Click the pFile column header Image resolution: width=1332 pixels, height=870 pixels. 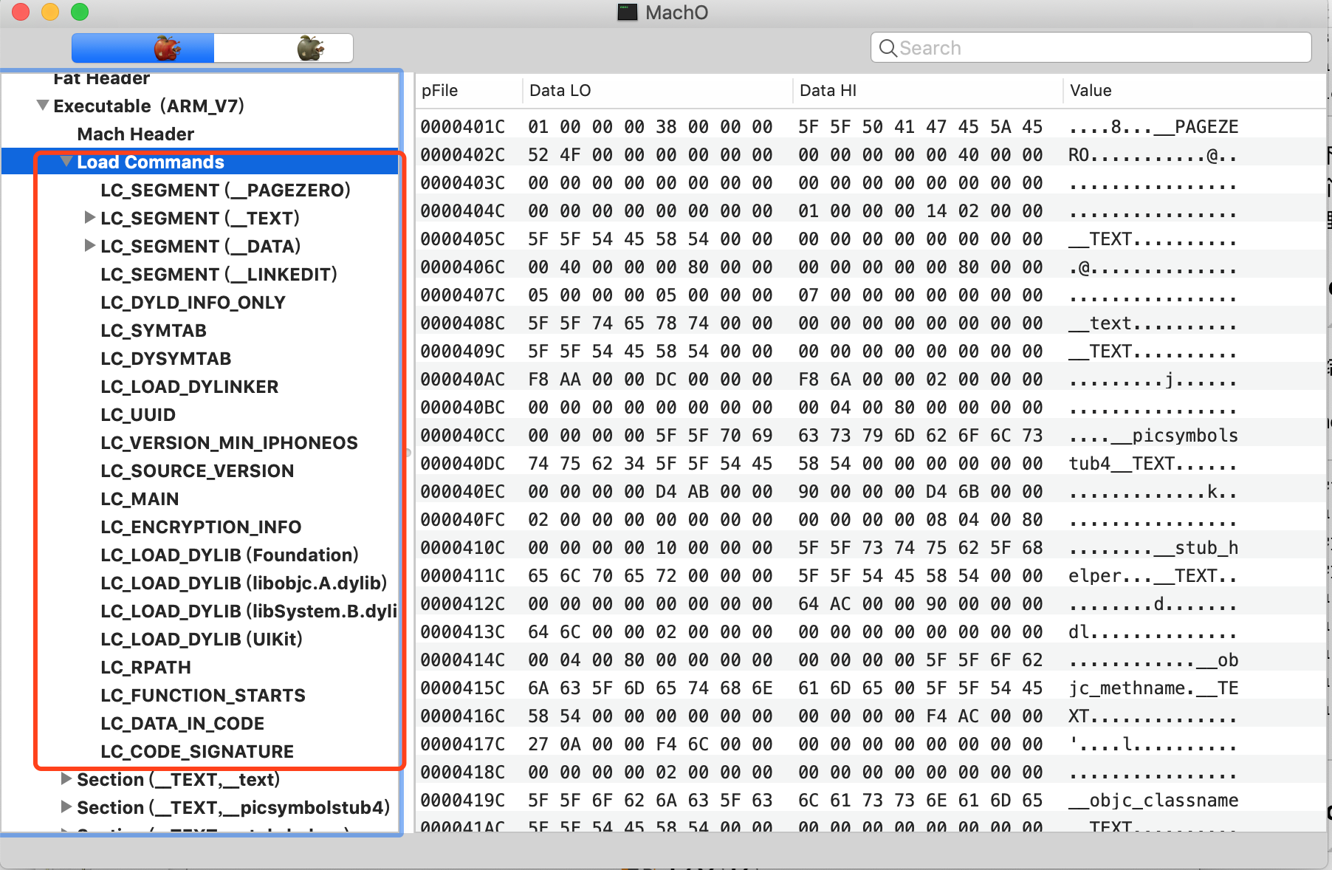pyautogui.click(x=469, y=90)
